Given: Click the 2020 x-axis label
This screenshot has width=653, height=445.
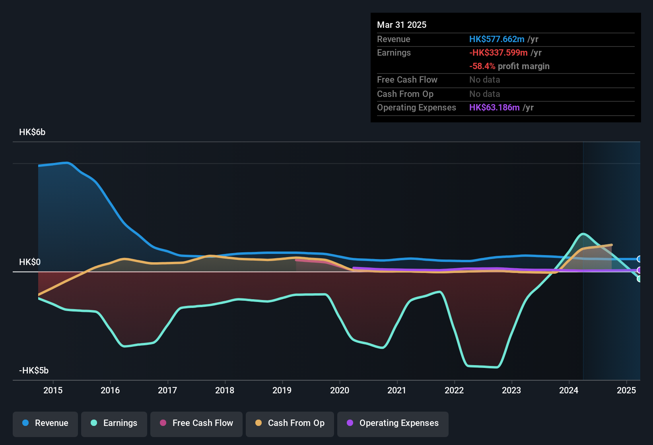Looking at the screenshot, I should pos(340,390).
